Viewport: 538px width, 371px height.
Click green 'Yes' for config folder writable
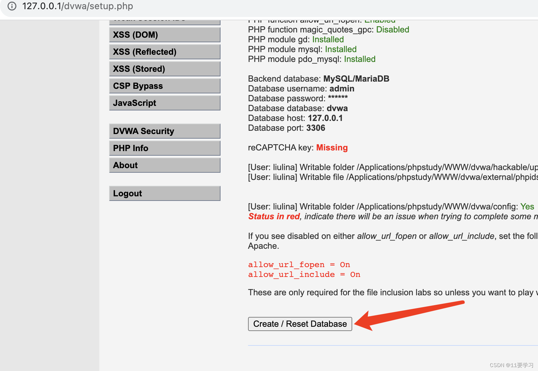tap(527, 206)
